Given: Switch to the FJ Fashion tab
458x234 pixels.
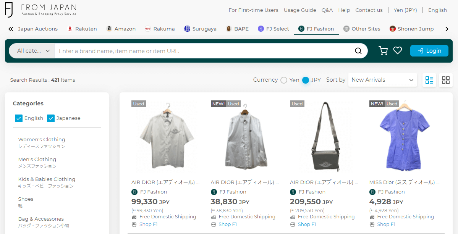Looking at the screenshot, I should (x=316, y=29).
